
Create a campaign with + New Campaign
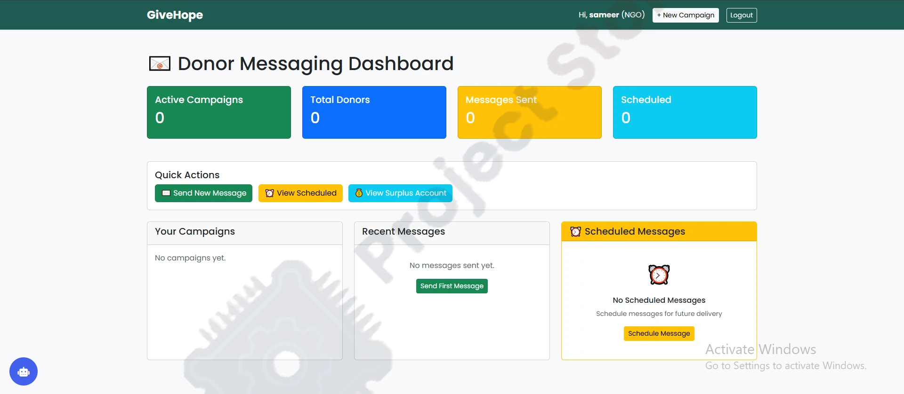685,15
